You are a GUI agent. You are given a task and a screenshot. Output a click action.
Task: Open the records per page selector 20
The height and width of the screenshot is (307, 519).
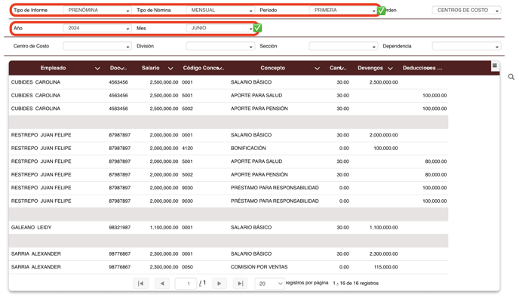(x=269, y=284)
